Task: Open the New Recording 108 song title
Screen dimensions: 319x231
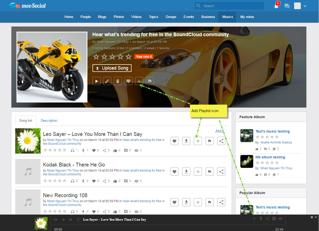Action: tap(65, 195)
